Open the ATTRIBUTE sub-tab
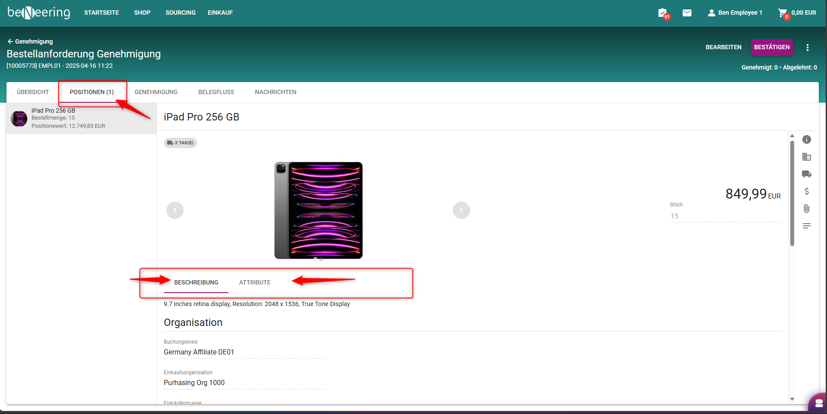This screenshot has width=827, height=414. pyautogui.click(x=255, y=282)
